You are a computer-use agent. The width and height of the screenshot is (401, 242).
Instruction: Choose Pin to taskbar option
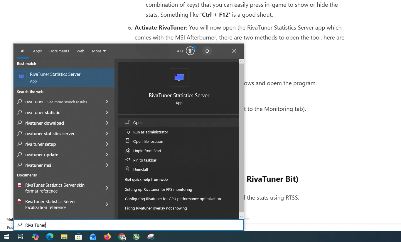pos(144,160)
